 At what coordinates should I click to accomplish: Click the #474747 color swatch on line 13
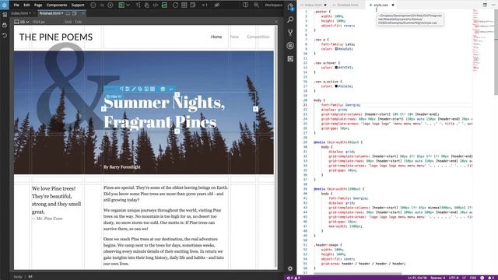(336, 68)
